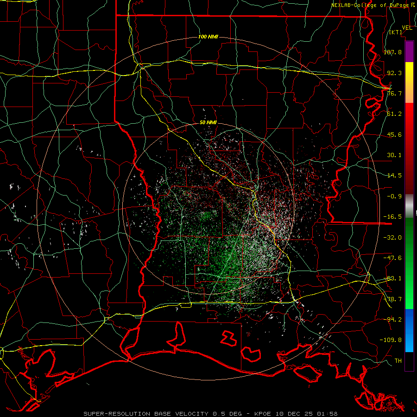Click the 14.5 velocity scale value
Screen dimensions: 417x417
click(394, 176)
